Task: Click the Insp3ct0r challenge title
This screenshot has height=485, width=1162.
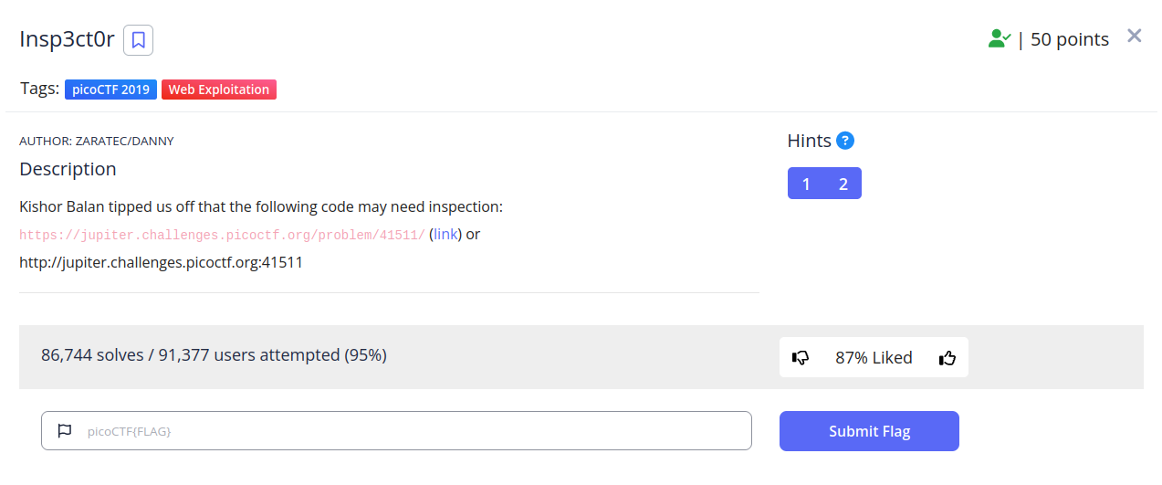Action: (67, 40)
